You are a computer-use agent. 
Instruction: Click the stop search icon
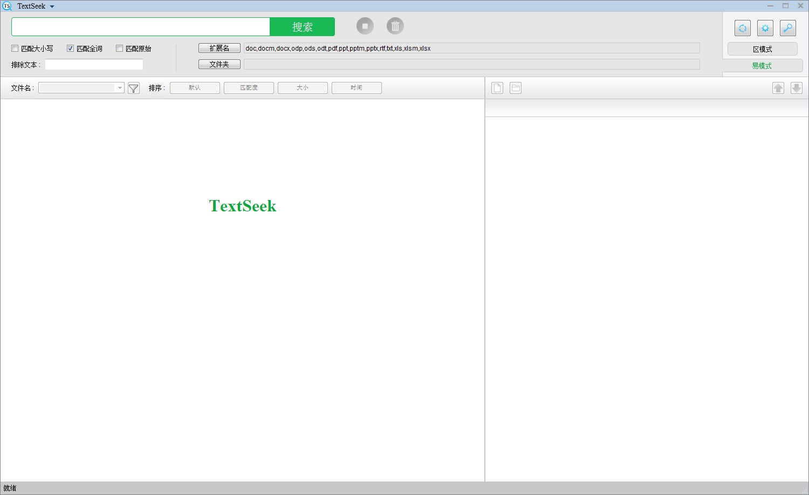(x=365, y=25)
